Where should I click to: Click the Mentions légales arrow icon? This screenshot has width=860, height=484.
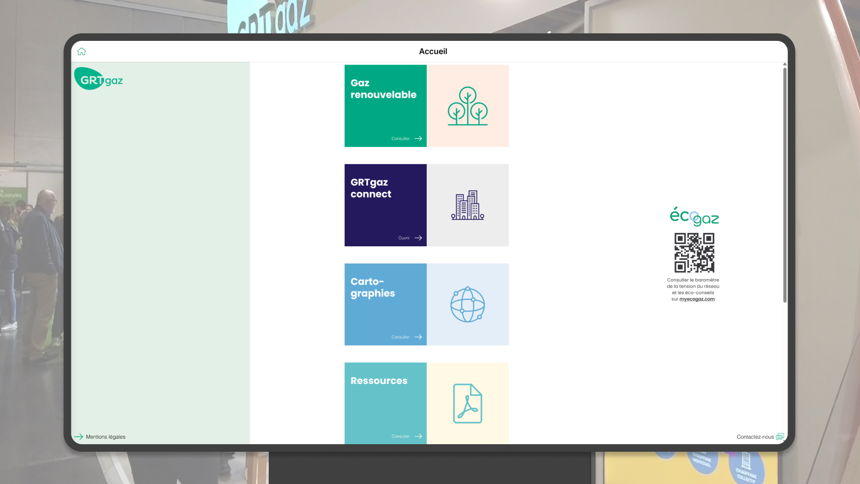click(78, 437)
